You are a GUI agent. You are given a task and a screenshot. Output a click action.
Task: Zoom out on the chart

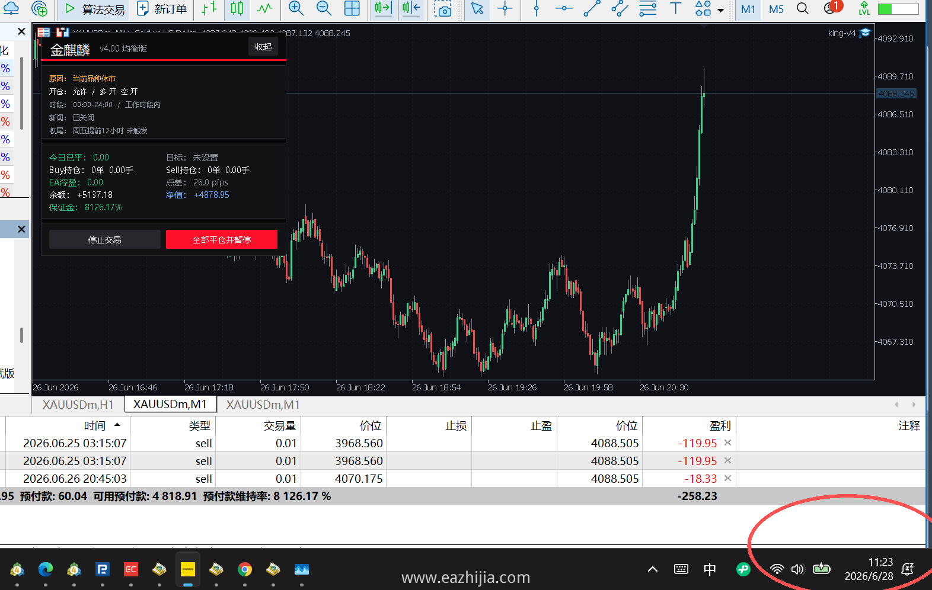[x=324, y=8]
